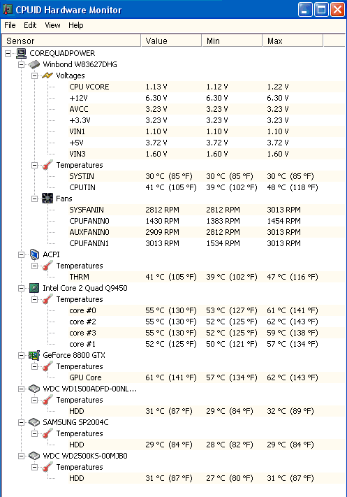Open the Help menu
The image size is (347, 497).
point(76,25)
